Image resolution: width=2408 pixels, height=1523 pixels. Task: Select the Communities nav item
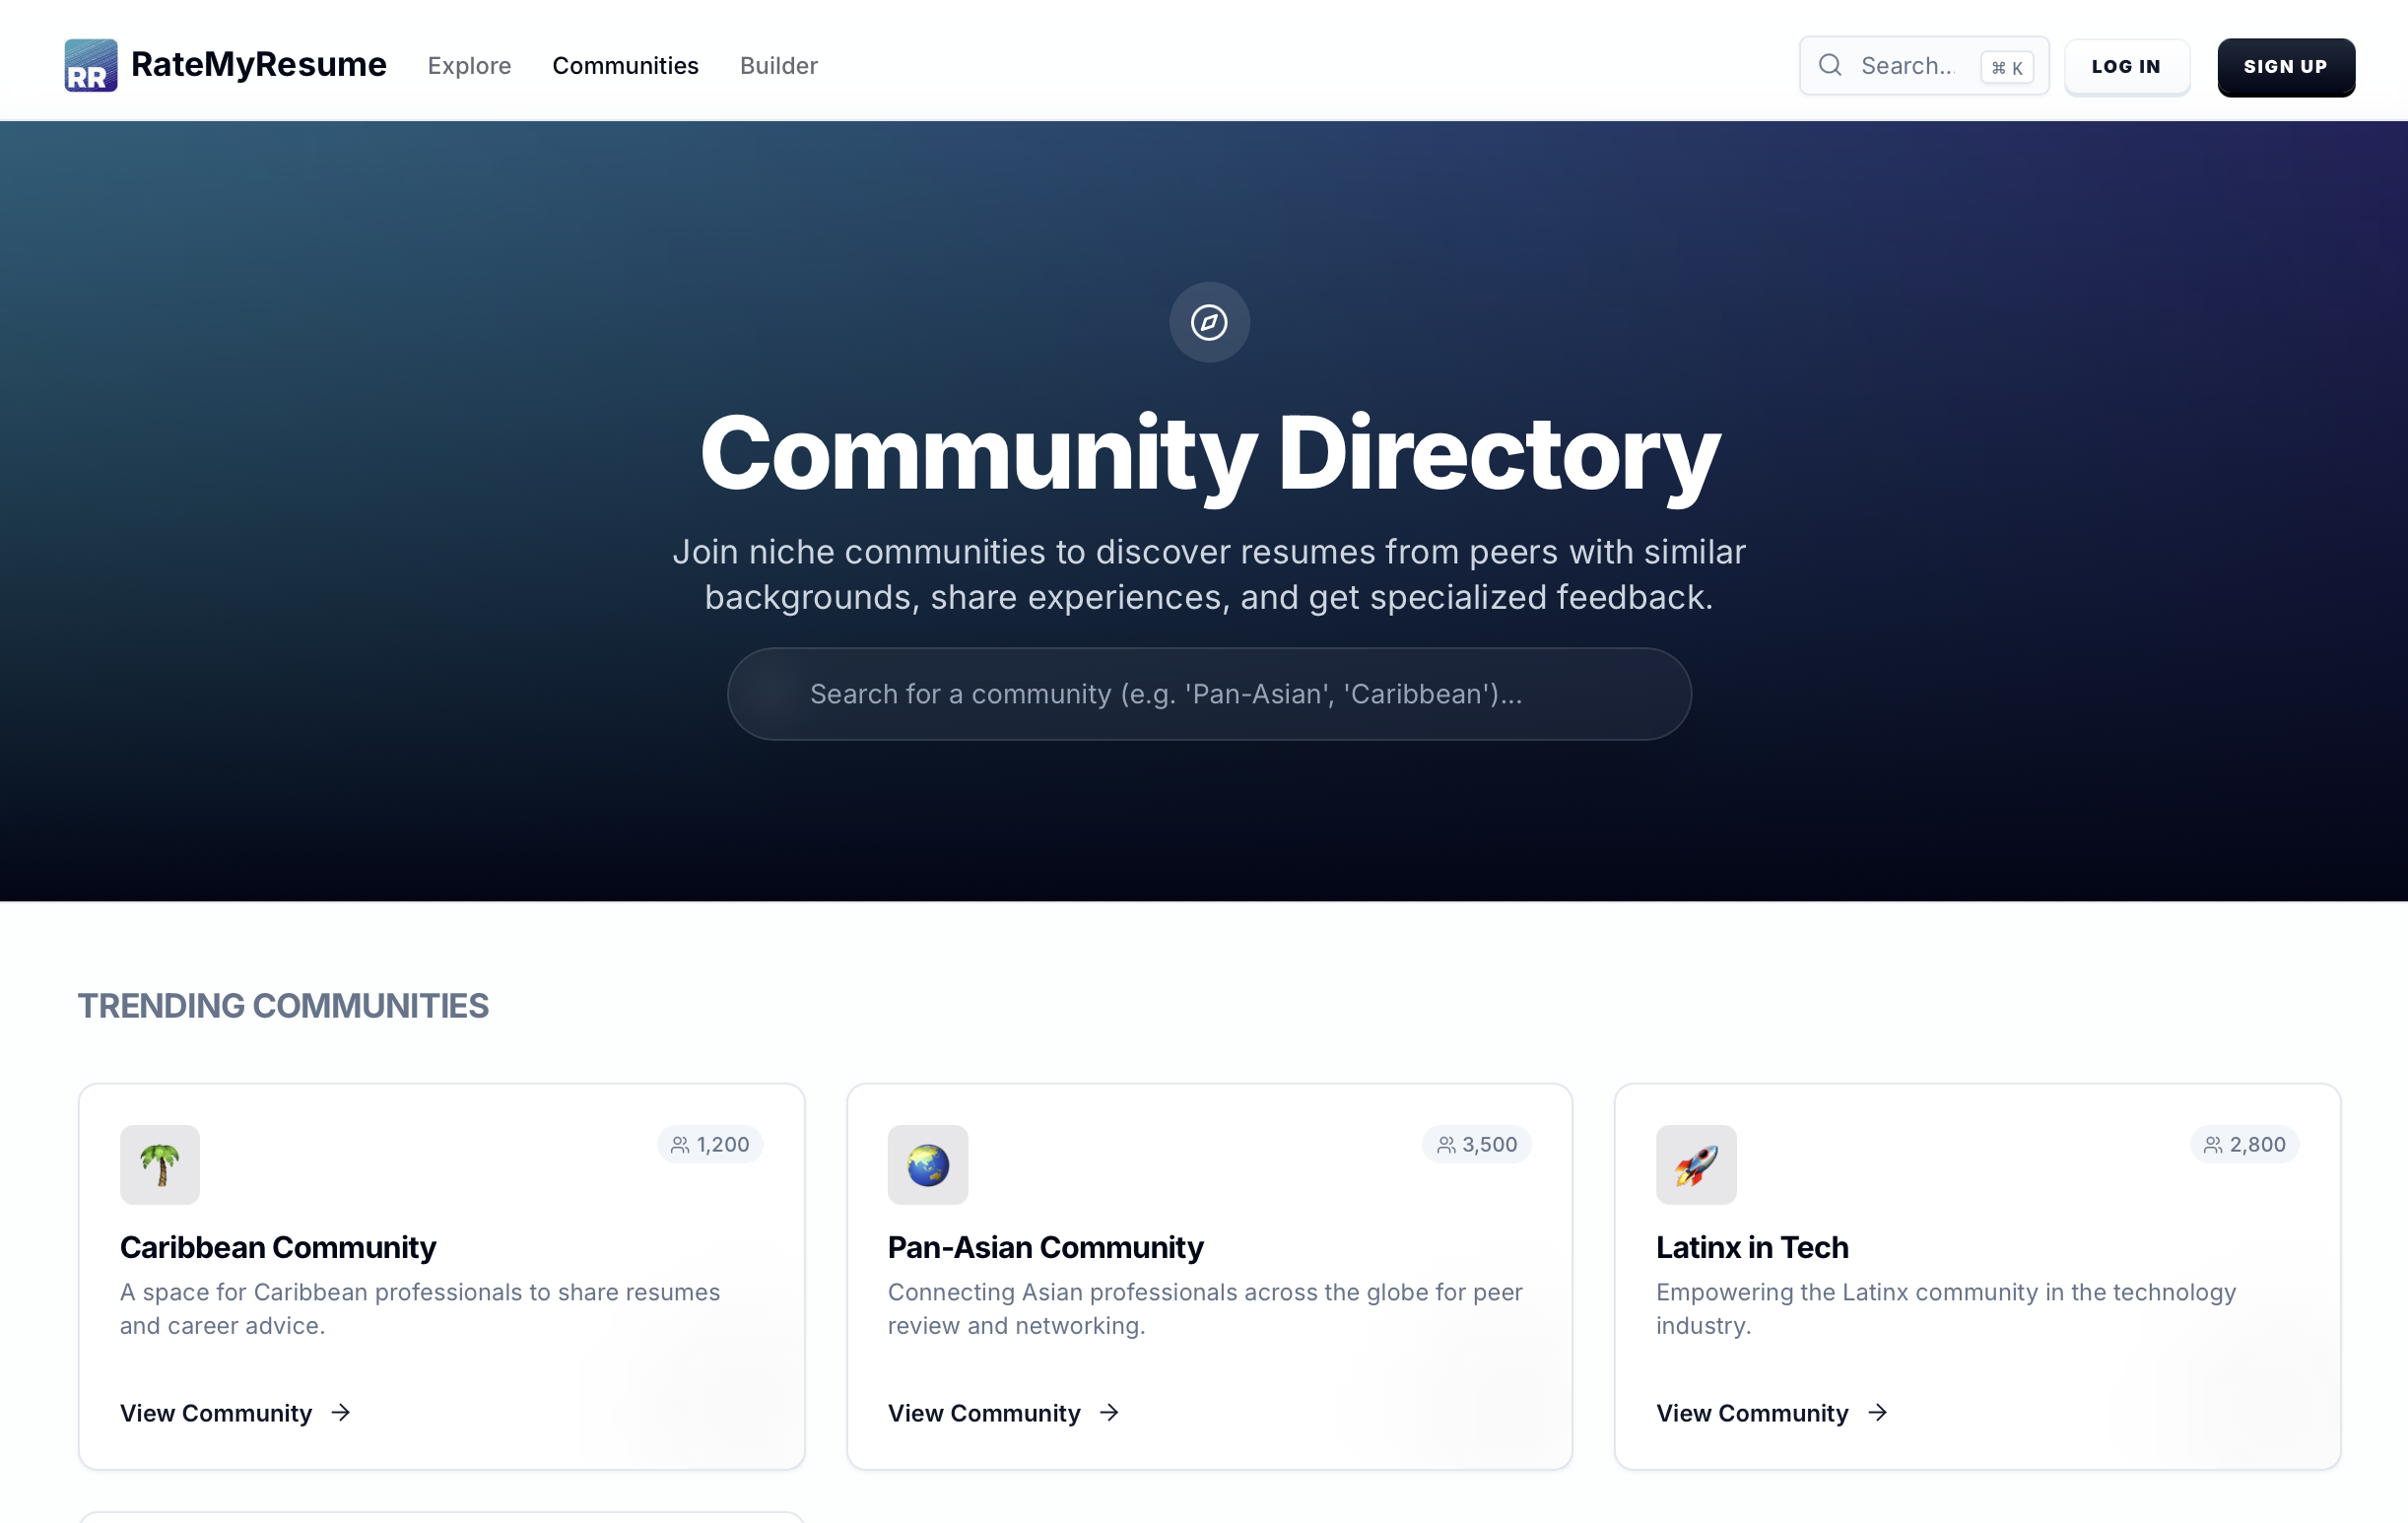[x=625, y=66]
